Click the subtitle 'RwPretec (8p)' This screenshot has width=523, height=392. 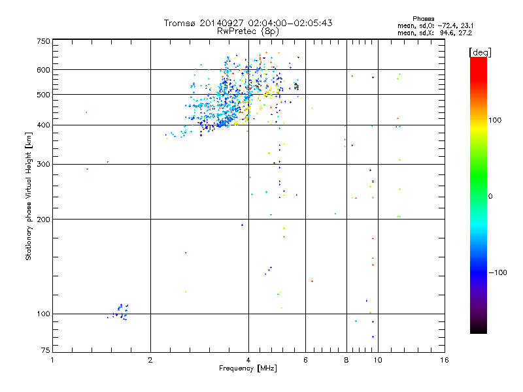tap(248, 31)
